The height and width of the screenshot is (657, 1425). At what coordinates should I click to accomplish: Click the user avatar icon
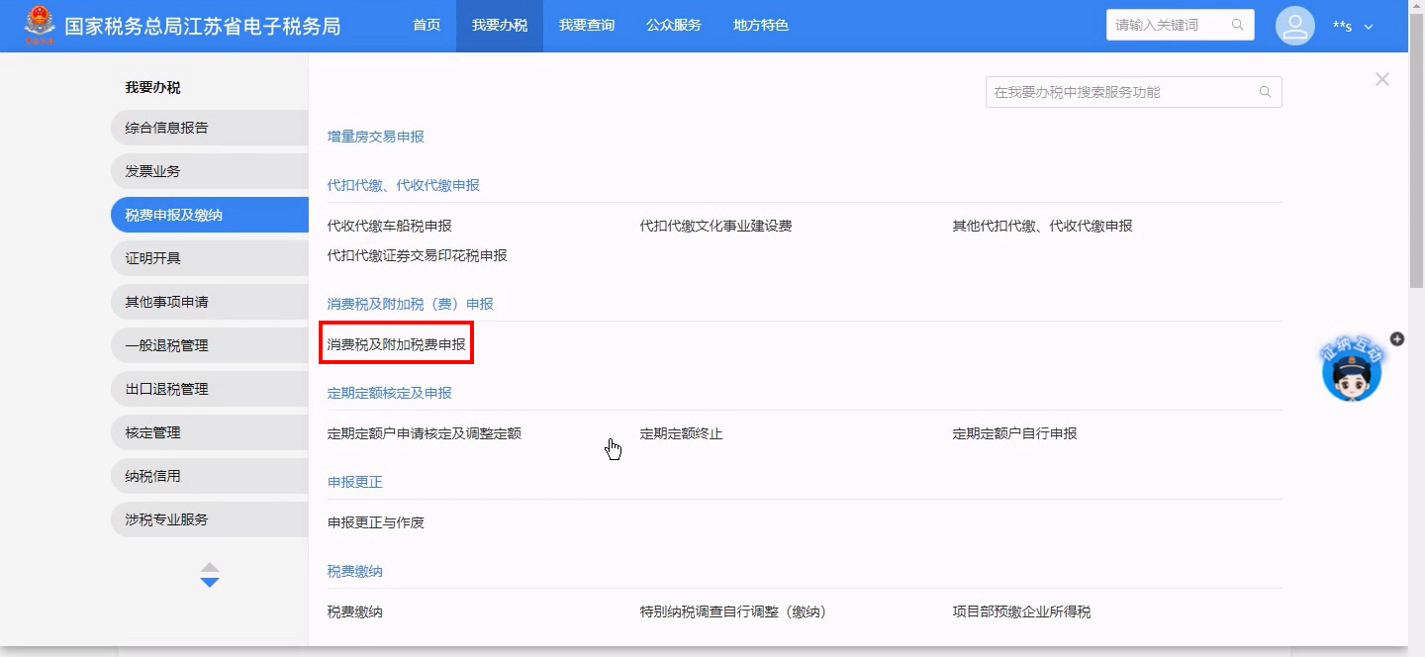pos(1294,26)
